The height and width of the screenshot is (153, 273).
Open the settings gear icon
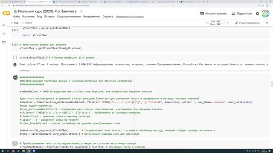257,14
